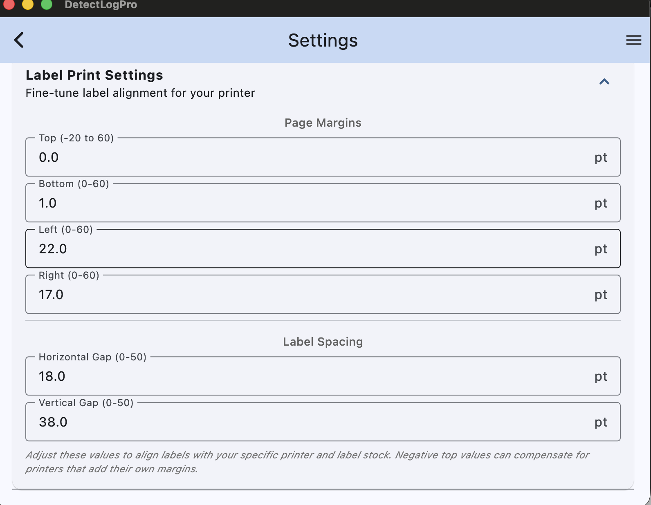
Task: Open the hamburger navigation menu
Action: pos(633,40)
